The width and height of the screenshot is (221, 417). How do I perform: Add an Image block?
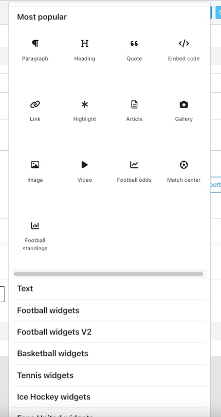35,172
